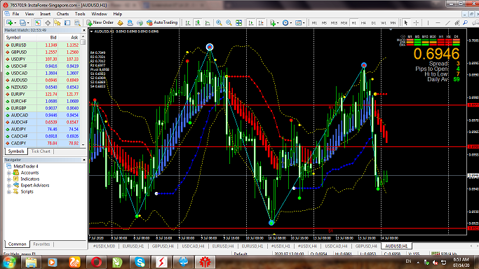Open the Strategy Tester icon
The height and width of the screenshot is (269, 479).
pos(77,22)
